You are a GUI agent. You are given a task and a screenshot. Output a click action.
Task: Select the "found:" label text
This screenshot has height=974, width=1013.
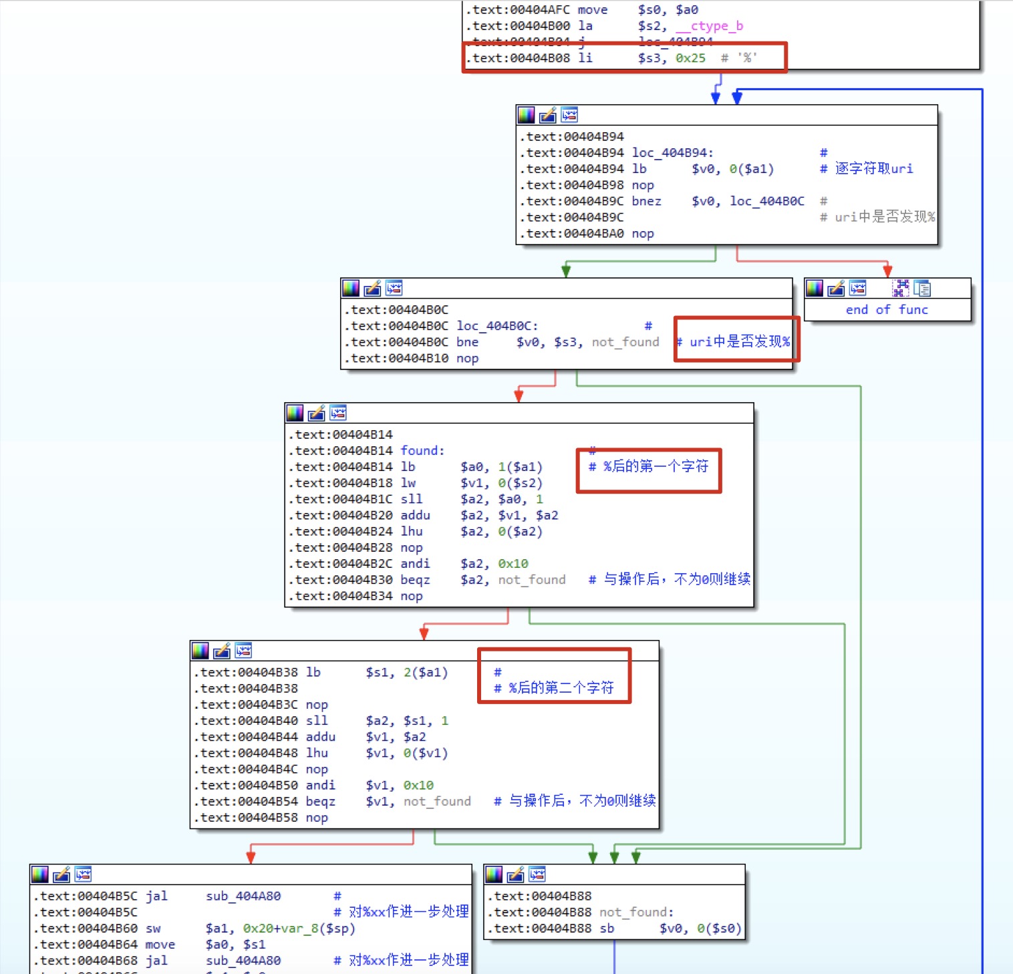point(422,451)
